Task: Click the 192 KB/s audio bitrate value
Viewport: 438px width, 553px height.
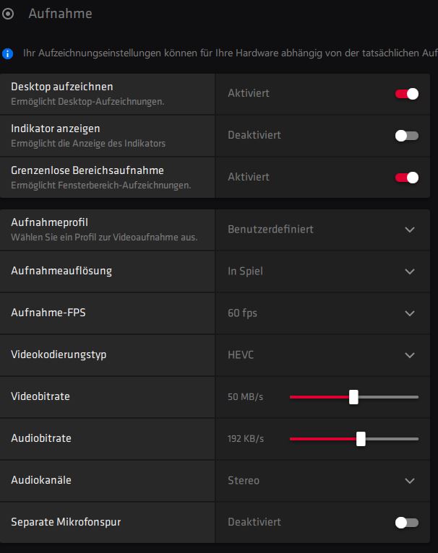Action: (246, 439)
